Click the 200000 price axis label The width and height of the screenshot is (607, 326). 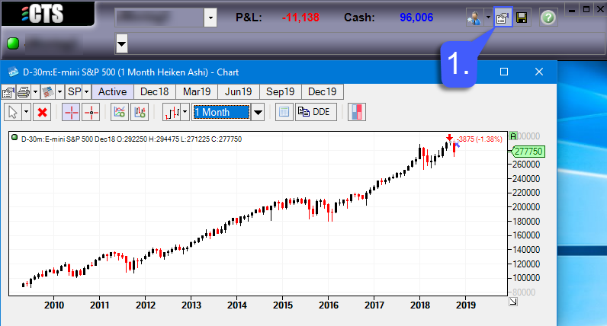coord(525,207)
